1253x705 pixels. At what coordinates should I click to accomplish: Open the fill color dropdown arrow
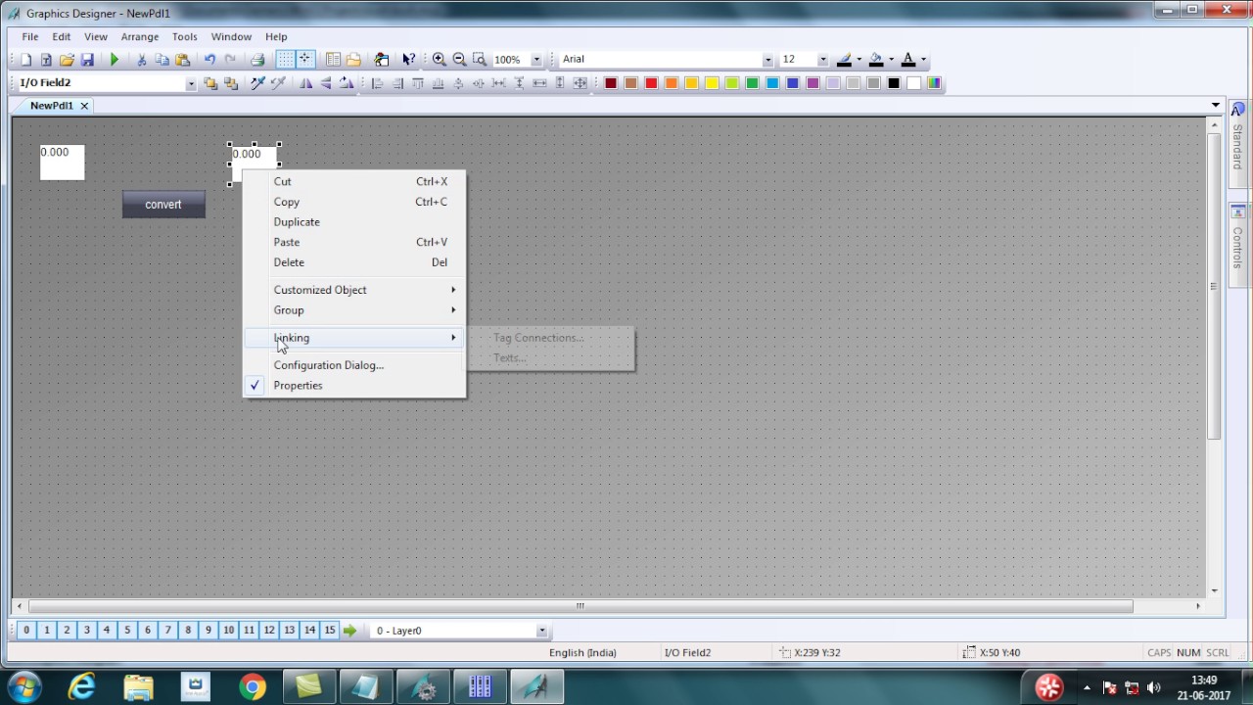tap(891, 60)
